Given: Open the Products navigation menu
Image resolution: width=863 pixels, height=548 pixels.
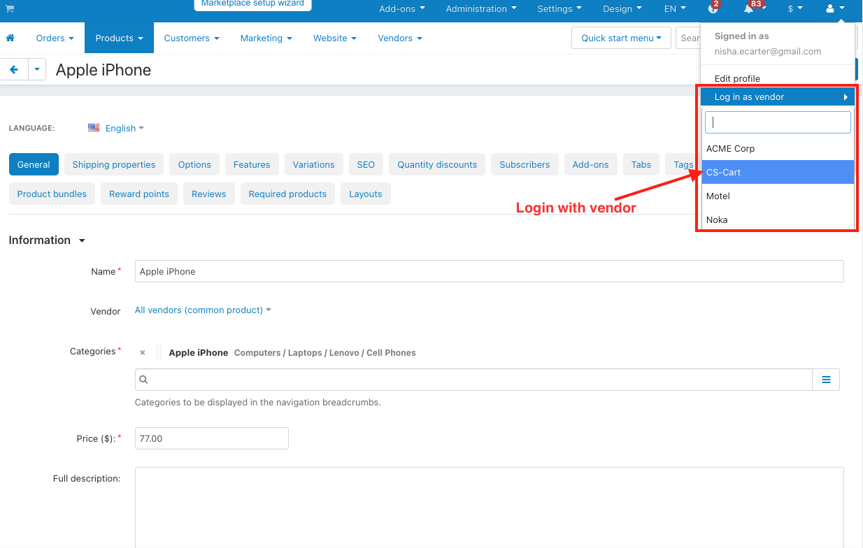Looking at the screenshot, I should point(119,38).
